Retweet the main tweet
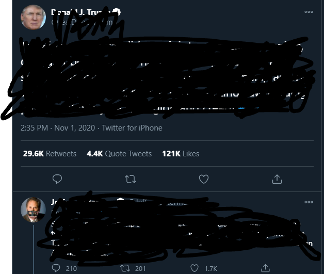Screen dimensions: 324x274 (131, 179)
